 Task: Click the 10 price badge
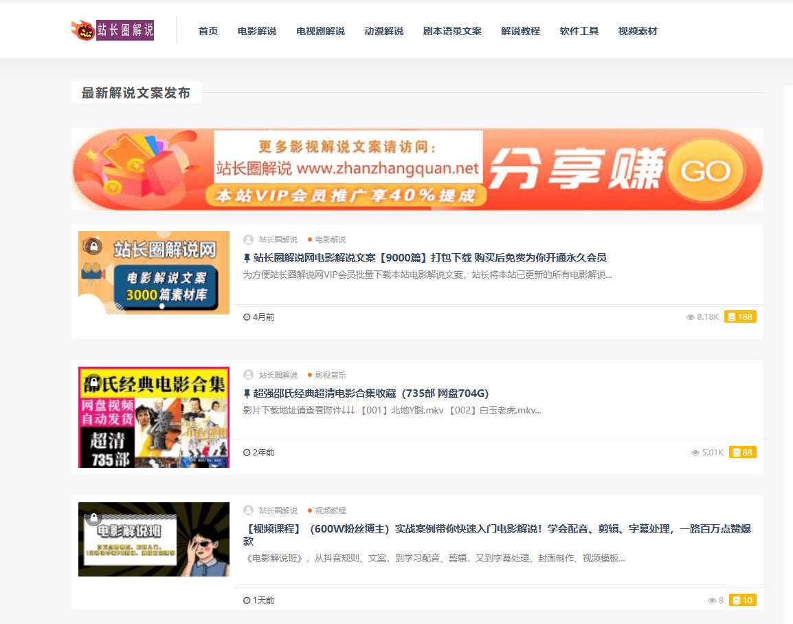pos(742,600)
